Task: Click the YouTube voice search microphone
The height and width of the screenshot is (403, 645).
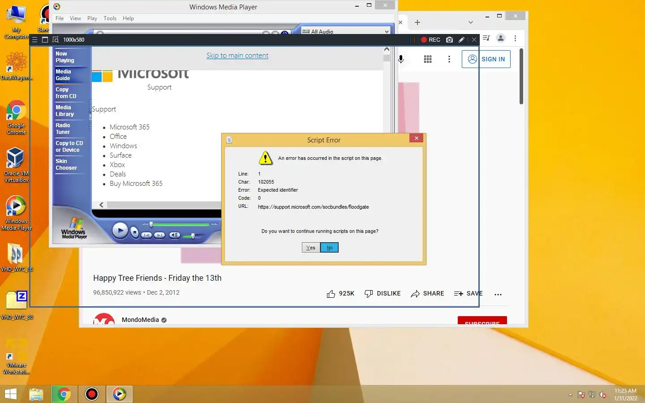Action: pyautogui.click(x=401, y=59)
